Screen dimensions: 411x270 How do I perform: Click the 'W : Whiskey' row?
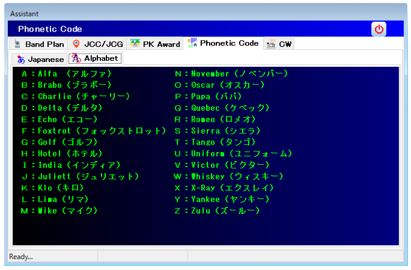[x=229, y=176]
